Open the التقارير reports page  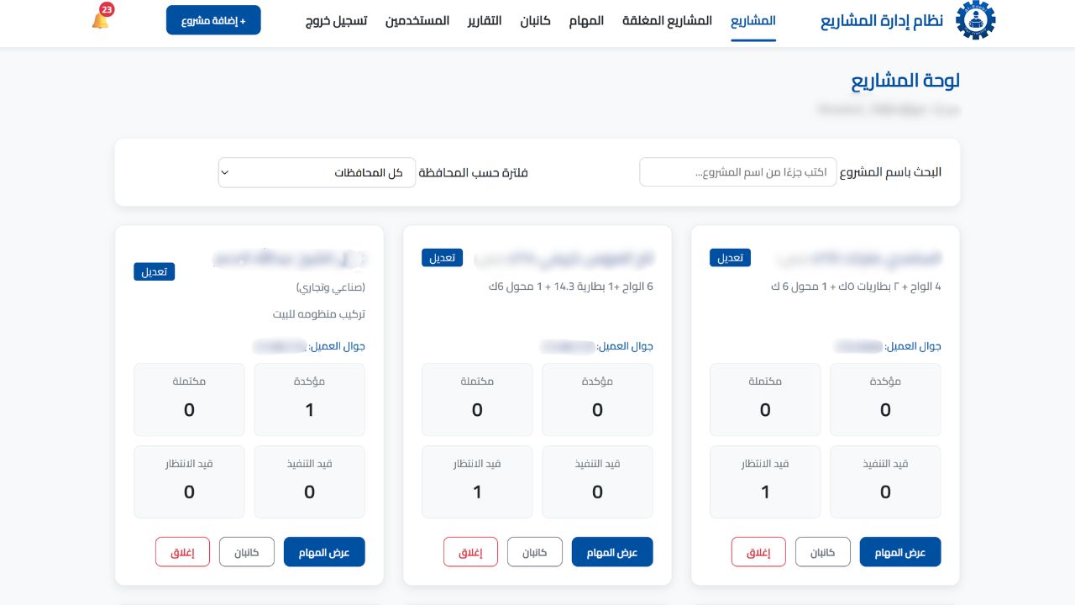(484, 21)
